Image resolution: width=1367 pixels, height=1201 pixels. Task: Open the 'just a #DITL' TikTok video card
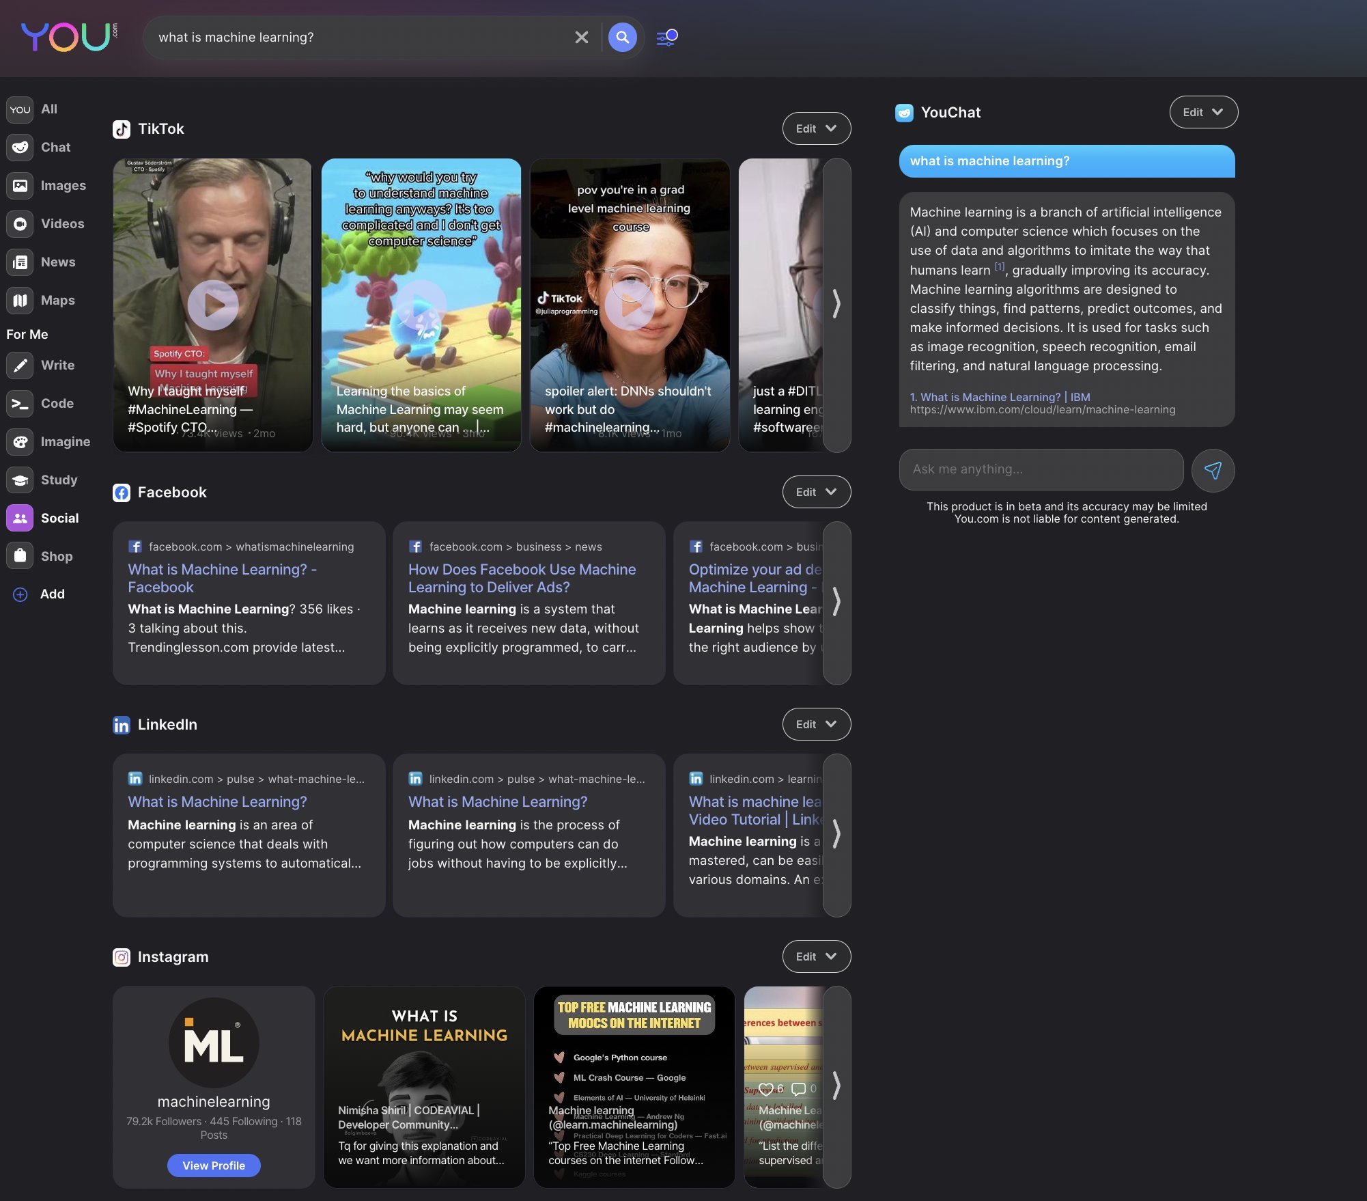pyautogui.click(x=780, y=305)
